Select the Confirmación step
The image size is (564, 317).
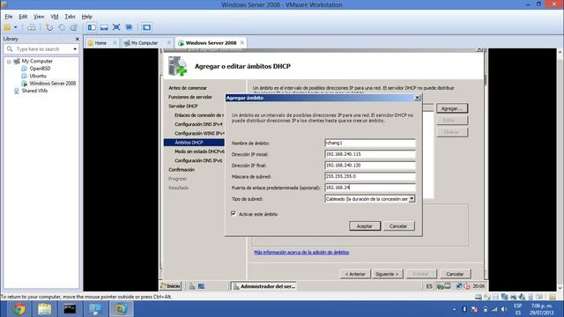coord(182,170)
